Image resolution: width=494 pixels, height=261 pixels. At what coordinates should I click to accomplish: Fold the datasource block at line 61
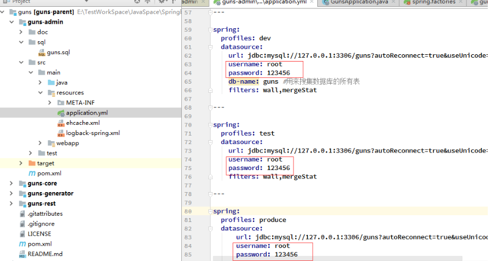click(211, 47)
